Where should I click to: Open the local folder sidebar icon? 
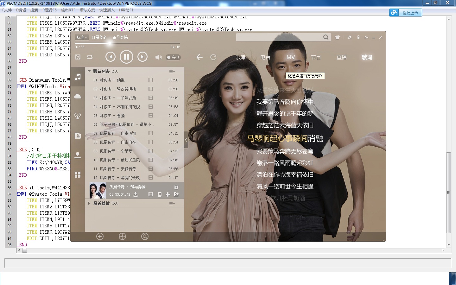coord(78,136)
